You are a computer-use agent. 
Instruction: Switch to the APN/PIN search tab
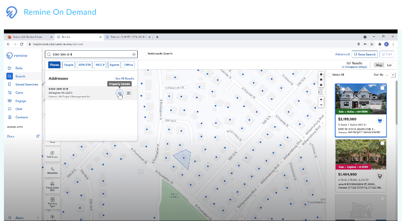(84, 65)
